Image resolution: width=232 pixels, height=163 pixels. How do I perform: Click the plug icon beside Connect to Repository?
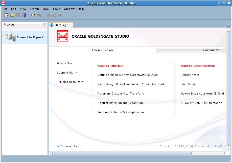coord(11,37)
